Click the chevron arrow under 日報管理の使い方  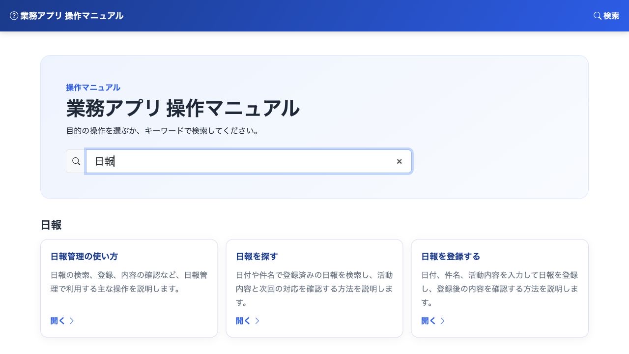pos(72,321)
